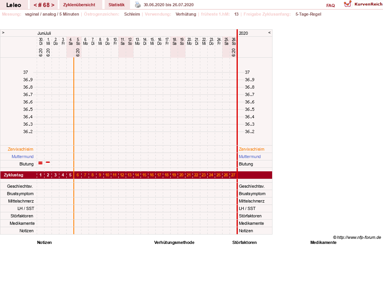The image size is (383, 281).
Task: Select cycle day 27 cell
Action: 233,175
